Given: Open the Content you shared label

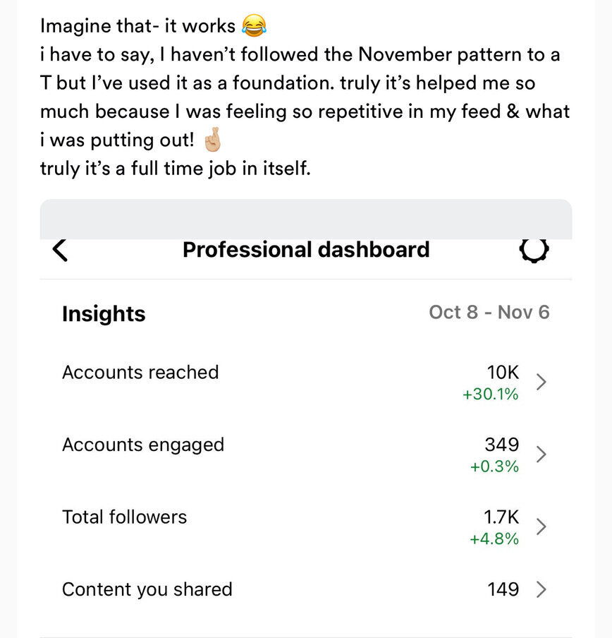Looking at the screenshot, I should [x=147, y=589].
